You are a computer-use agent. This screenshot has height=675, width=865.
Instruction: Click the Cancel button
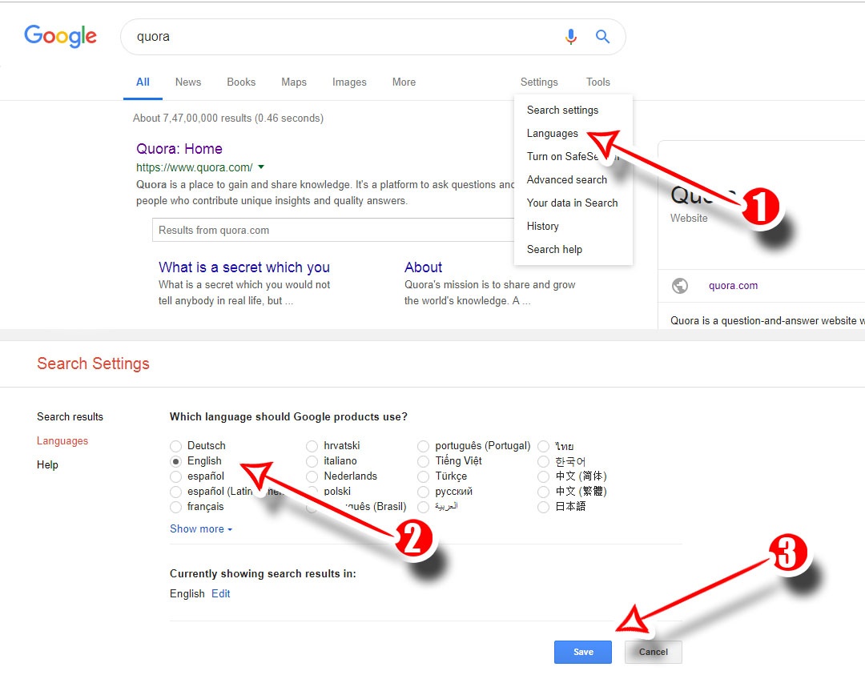pyautogui.click(x=654, y=652)
